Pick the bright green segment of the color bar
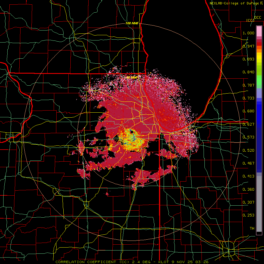 [x=259, y=80]
